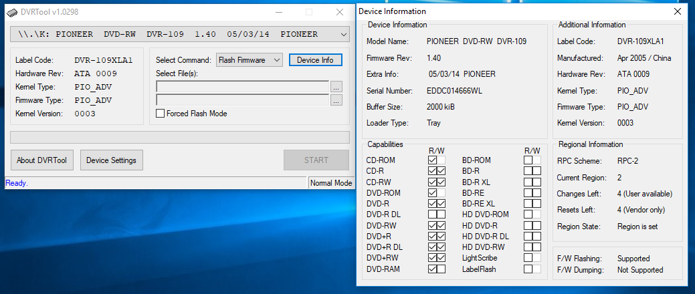Toggle BD-RE read checkbox
This screenshot has height=294, width=695.
point(528,193)
